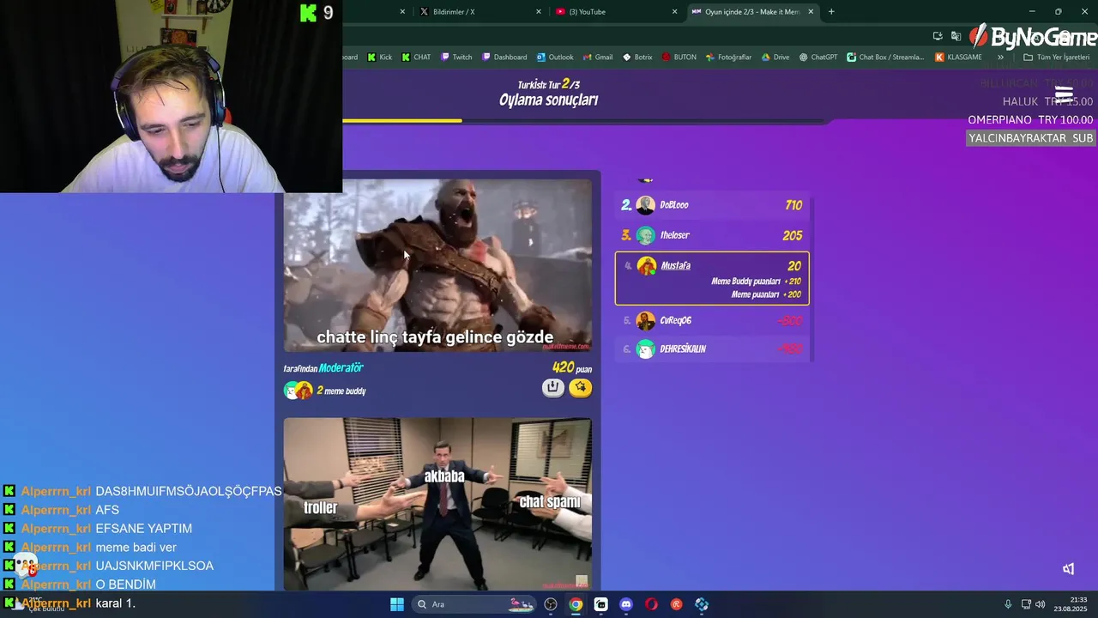Viewport: 1098px width, 618px height.
Task: Open the Twitch bookmark
Action: 456,58
